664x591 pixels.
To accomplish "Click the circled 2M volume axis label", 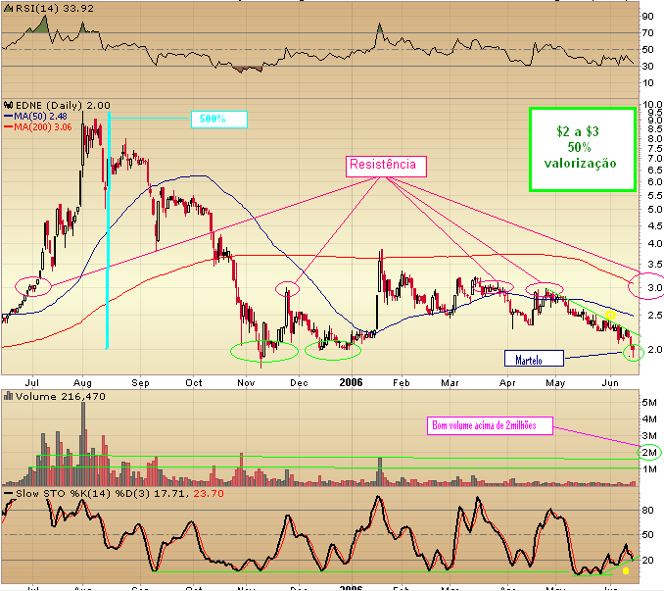I will (649, 453).
